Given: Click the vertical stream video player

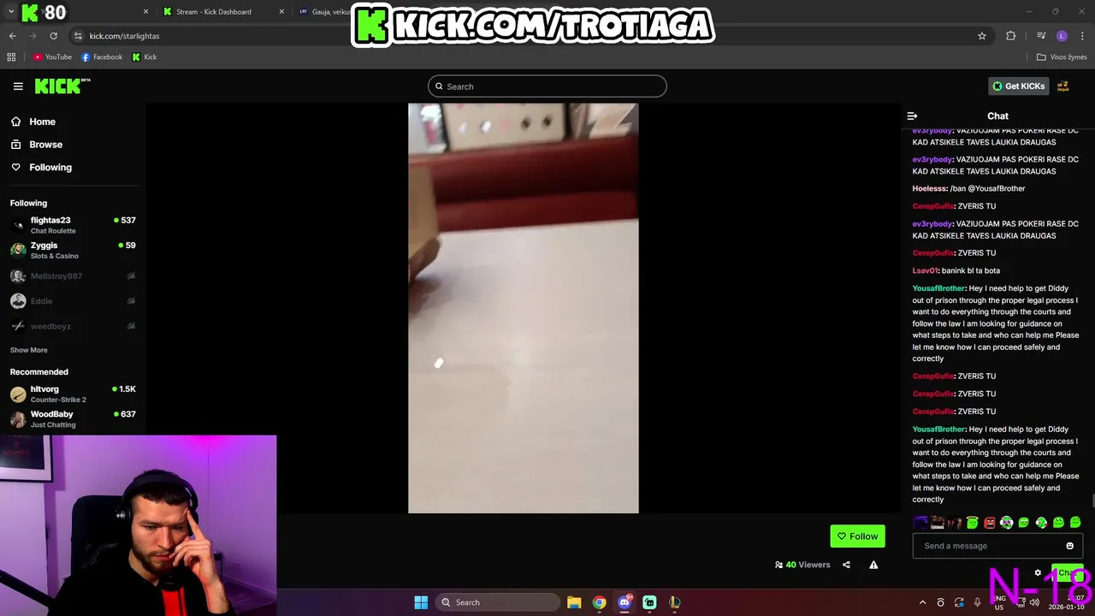Looking at the screenshot, I should (x=523, y=308).
